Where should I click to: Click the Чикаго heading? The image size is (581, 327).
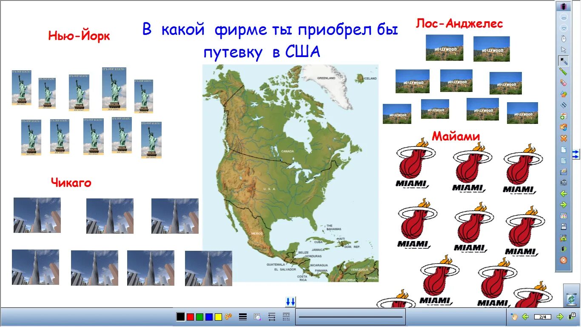coord(71,183)
